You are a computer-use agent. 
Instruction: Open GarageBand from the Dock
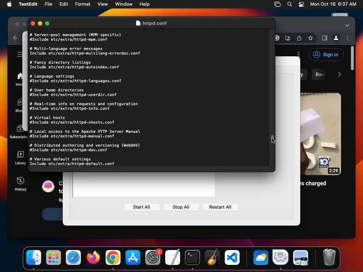[x=212, y=257]
